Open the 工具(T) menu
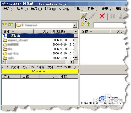Screen dimensions: 131x113 tap(79, 9)
